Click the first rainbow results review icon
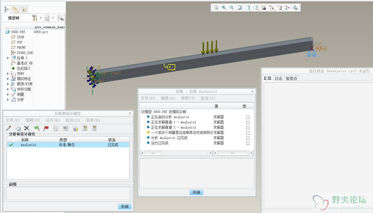Image resolution: width=373 pixels, height=213 pixels. 75,128
